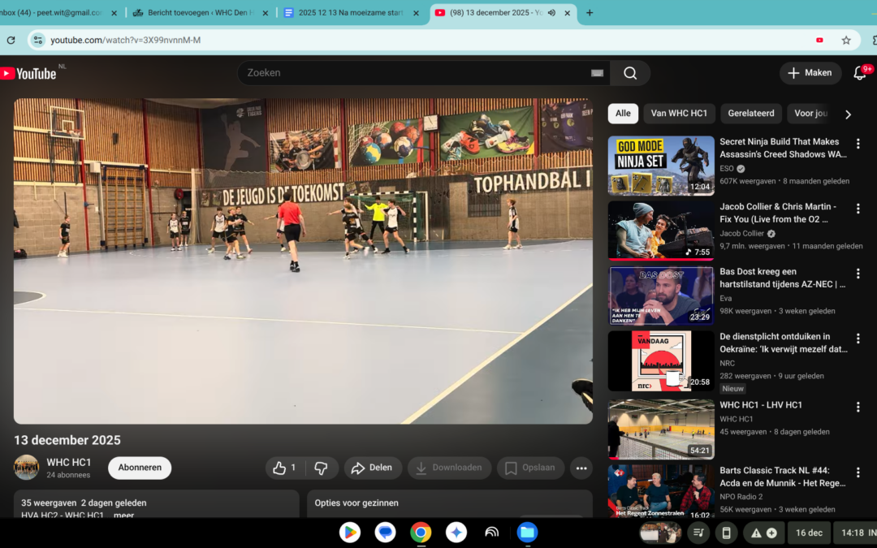The height and width of the screenshot is (548, 877).
Task: Switch to the Gerelateerd filter chip
Action: 751,114
